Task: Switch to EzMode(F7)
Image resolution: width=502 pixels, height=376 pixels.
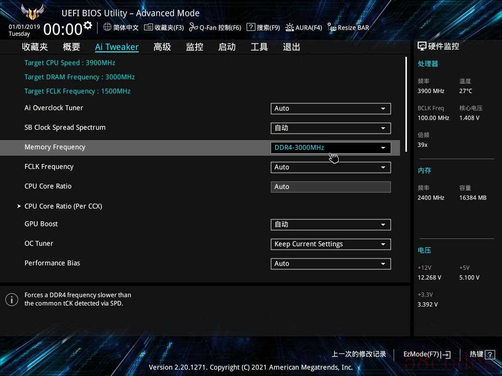Action: point(427,354)
